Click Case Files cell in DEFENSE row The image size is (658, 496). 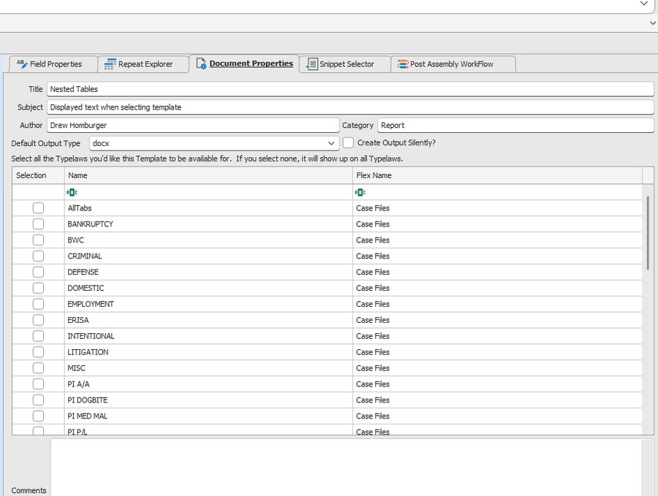[x=497, y=272]
